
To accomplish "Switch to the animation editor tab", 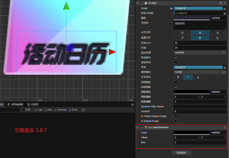I will click(16, 105).
